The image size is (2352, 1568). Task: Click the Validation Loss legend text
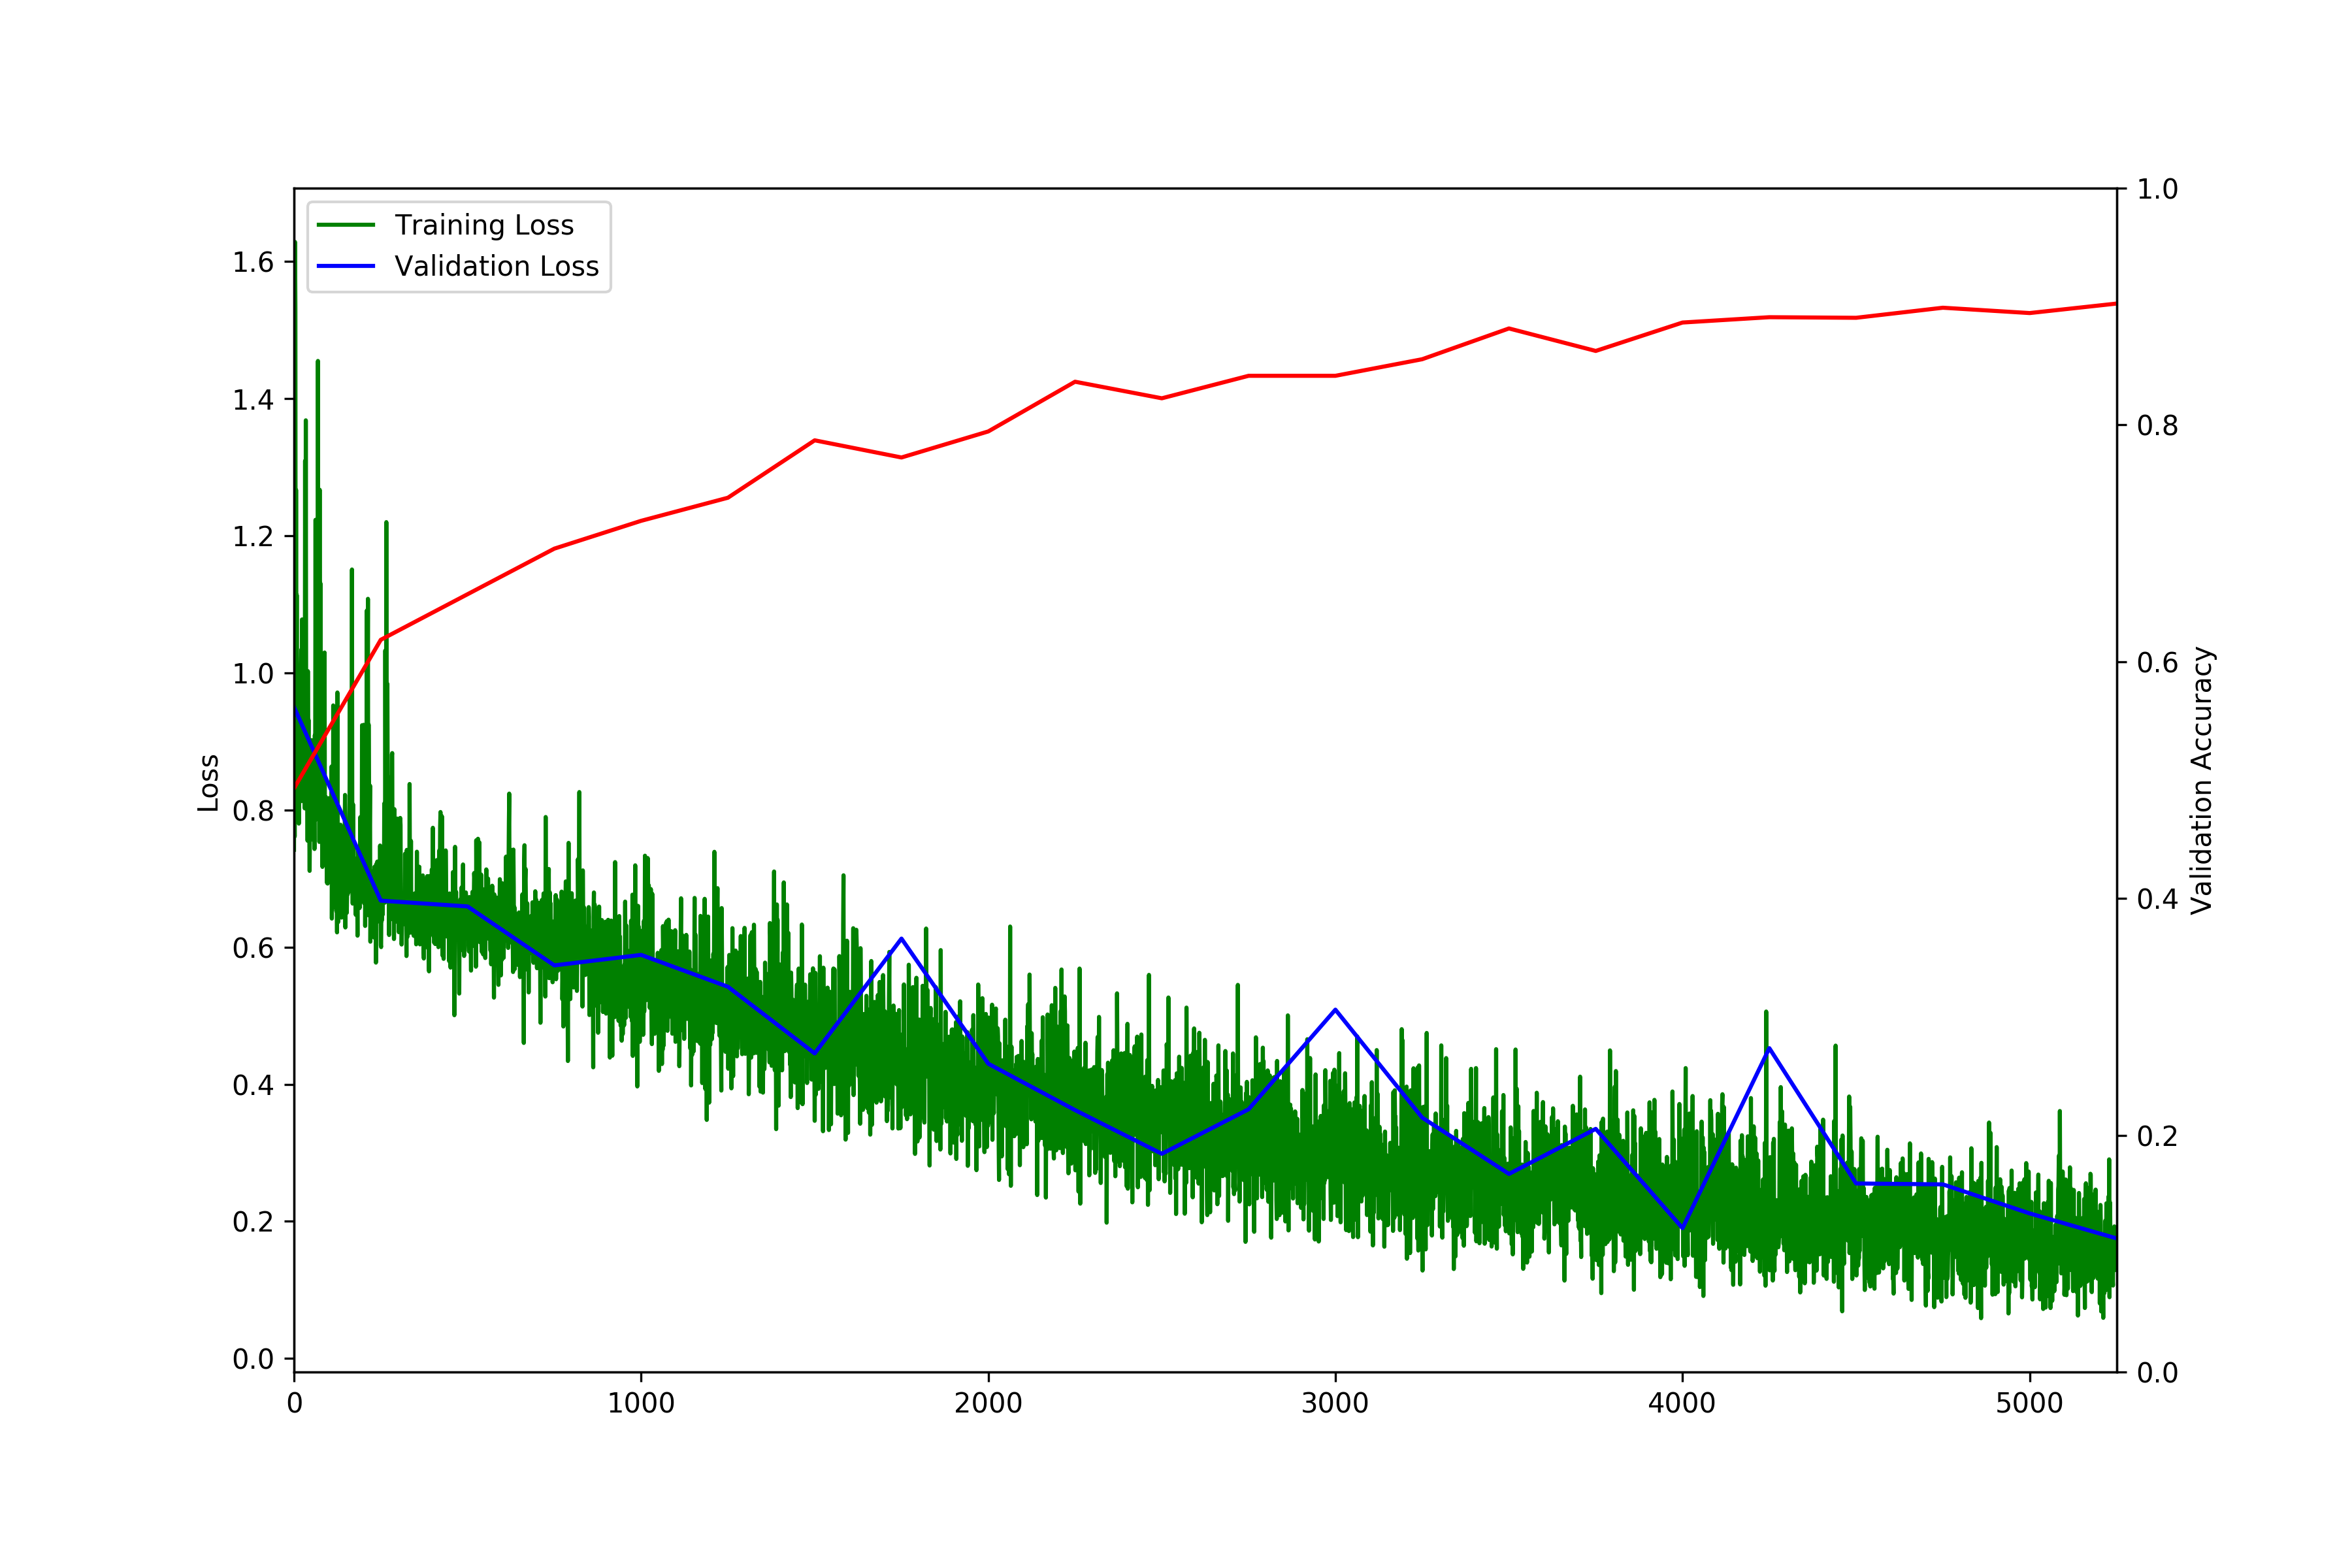pyautogui.click(x=496, y=266)
